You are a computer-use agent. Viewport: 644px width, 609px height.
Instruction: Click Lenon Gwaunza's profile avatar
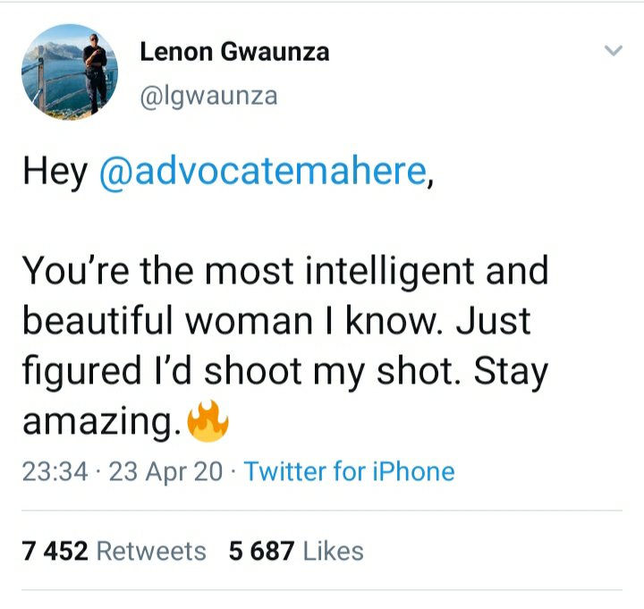[71, 72]
